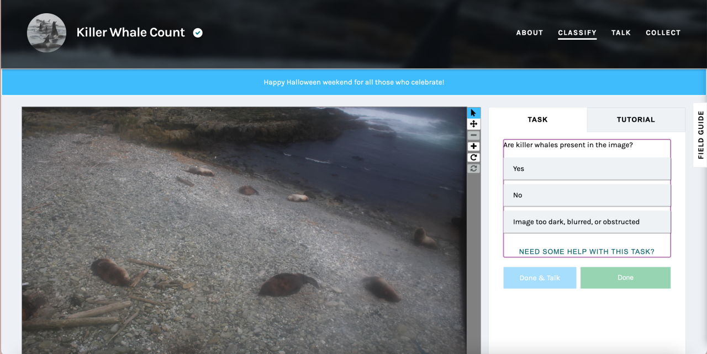The width and height of the screenshot is (707, 354).
Task: Go to the Classify page
Action: click(577, 33)
